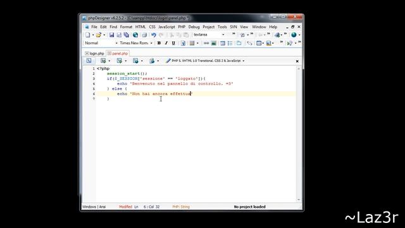Viewport: 405px width, 228px height.
Task: Create a new file with the toolbar icon
Action: [88, 35]
